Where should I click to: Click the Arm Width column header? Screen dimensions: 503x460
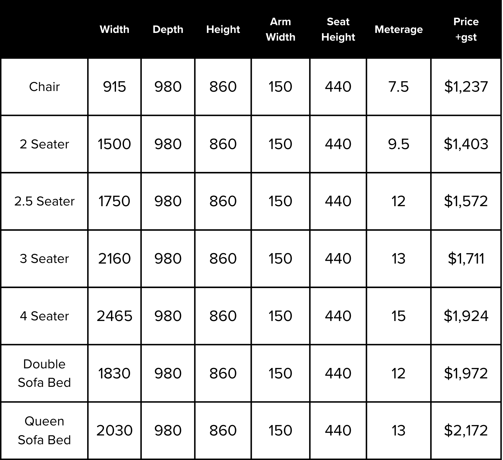280,30
